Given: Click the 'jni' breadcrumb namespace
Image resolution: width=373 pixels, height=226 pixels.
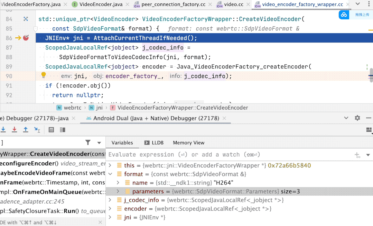Looking at the screenshot, I should (99, 107).
